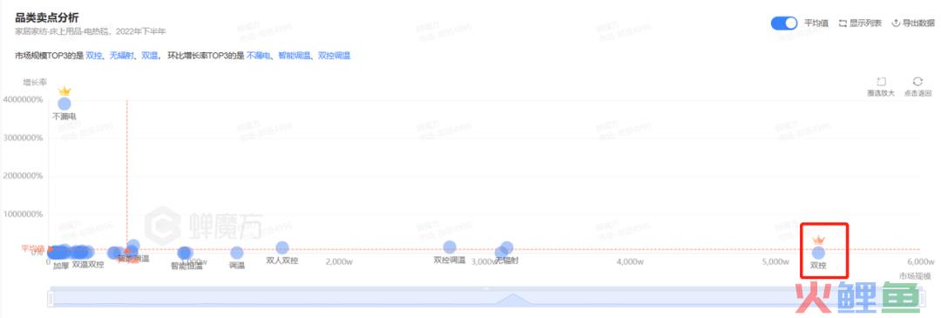Screen dimensions: 941x318
Task: Click the 调温 data bubble
Action: pyautogui.click(x=237, y=254)
